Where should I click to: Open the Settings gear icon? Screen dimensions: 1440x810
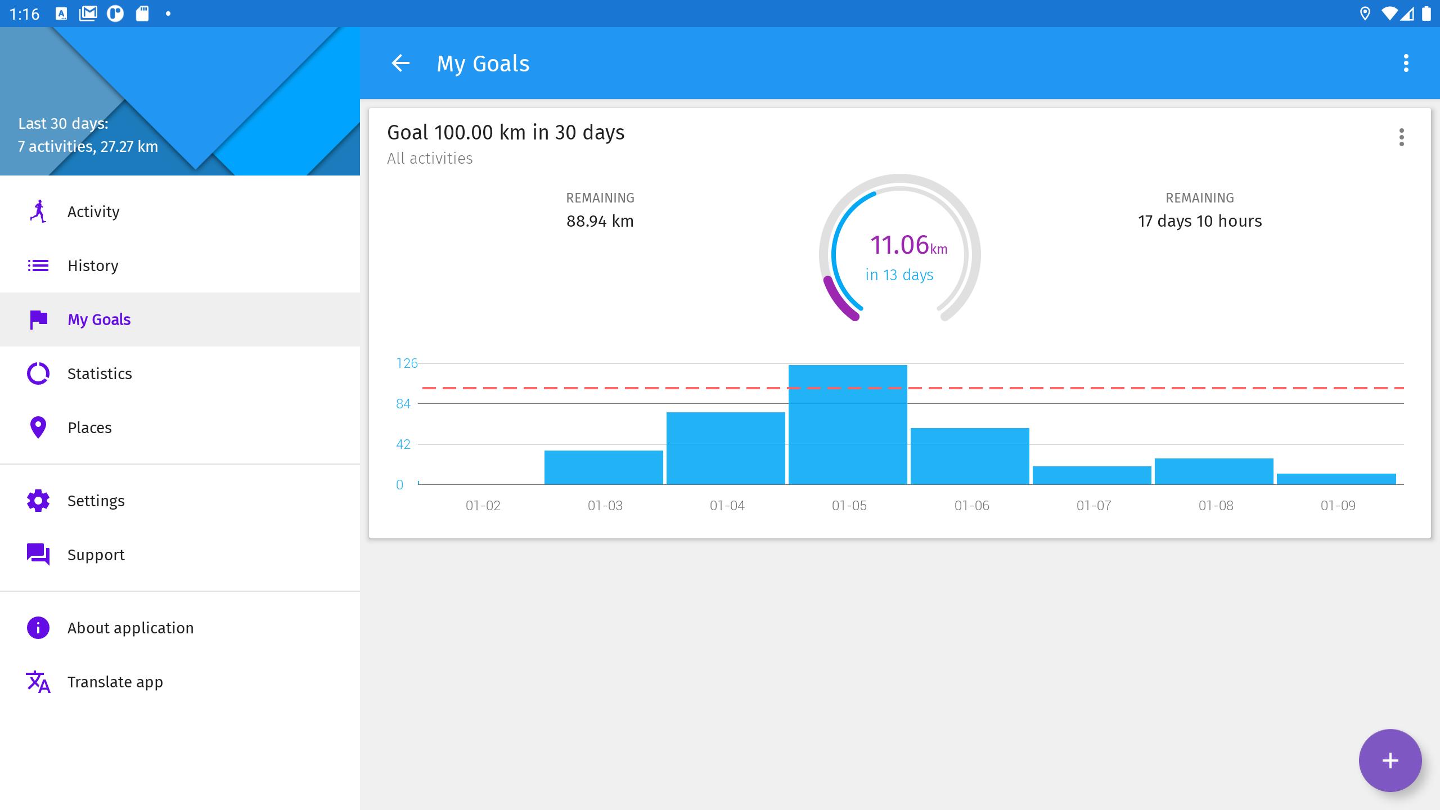coord(38,501)
